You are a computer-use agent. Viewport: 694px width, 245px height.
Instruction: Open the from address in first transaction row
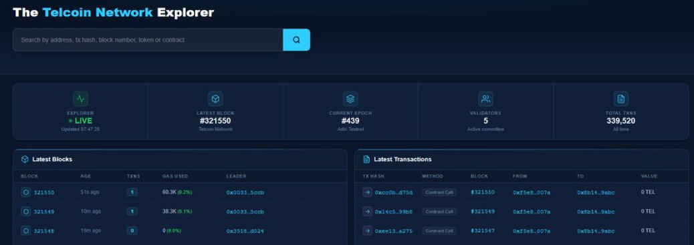[x=532, y=192]
